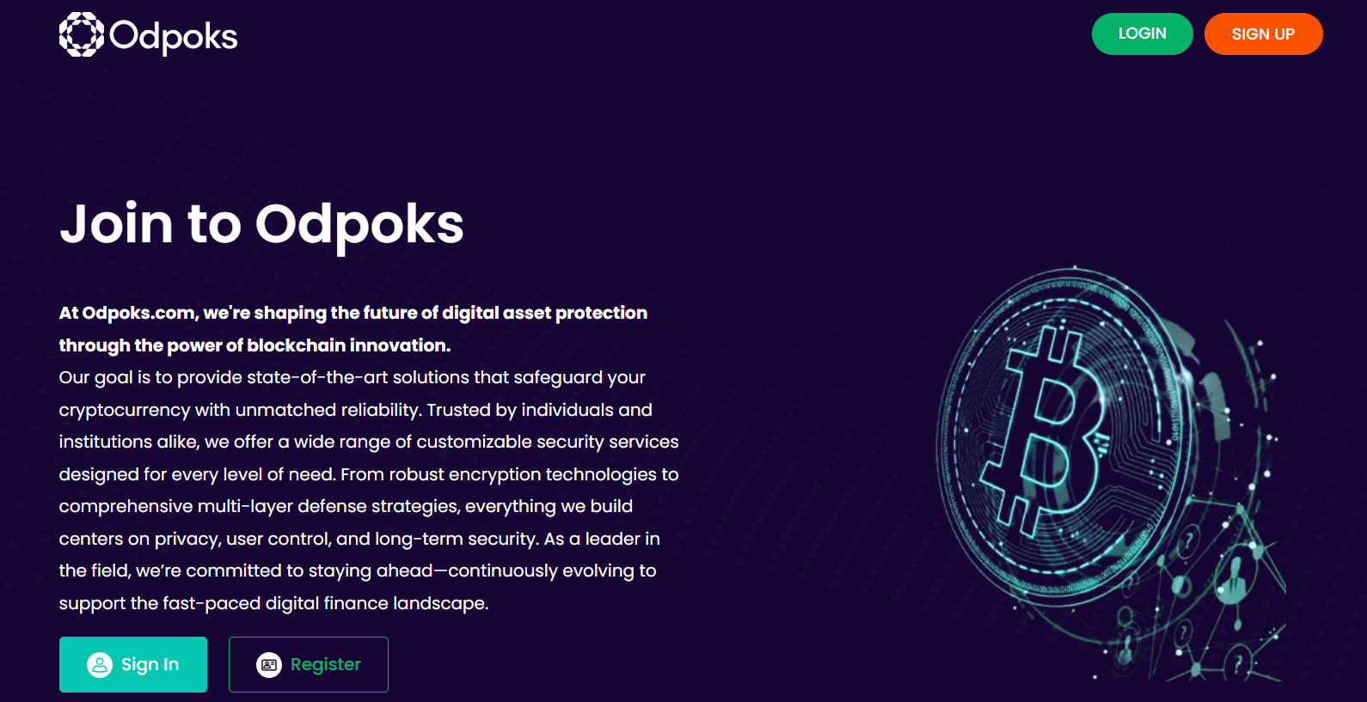Click the bottom-right question mark node
Image resolution: width=1367 pixels, height=702 pixels.
point(1238,663)
